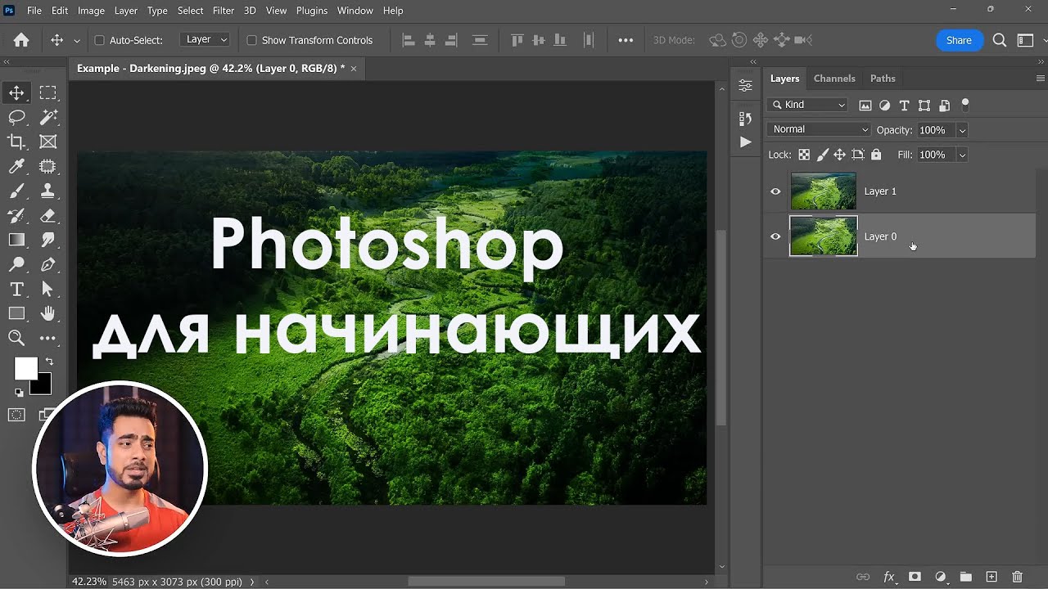
Task: Open the Image menu
Action: [x=91, y=11]
